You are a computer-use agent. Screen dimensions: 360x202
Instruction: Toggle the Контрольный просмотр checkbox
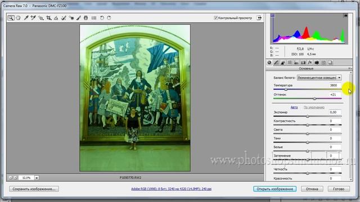(215, 18)
